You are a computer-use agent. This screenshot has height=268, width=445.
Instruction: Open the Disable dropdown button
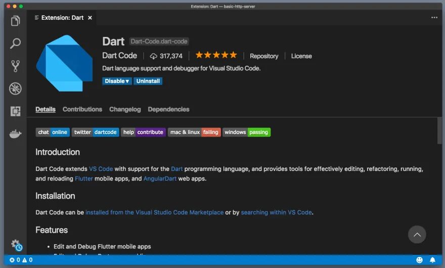coord(117,81)
